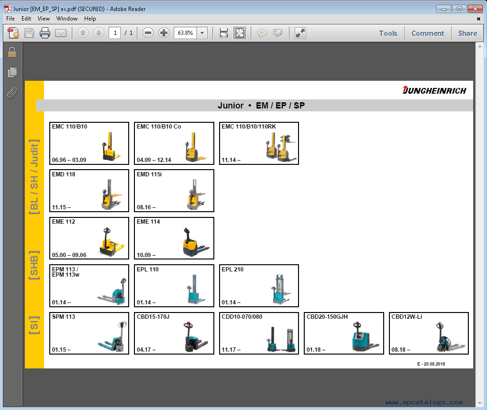This screenshot has width=487, height=410.
Task: Open the attachments paperclip panel
Action: (12, 93)
